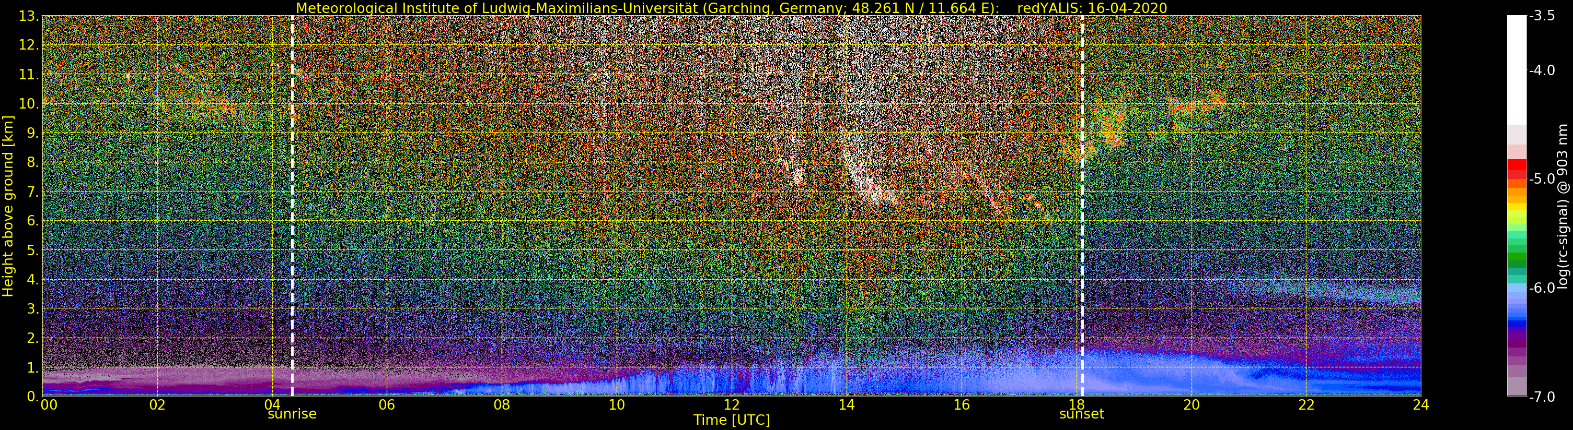Screen dimensions: 1573x430
Task: Click the time axis tick label '10'
Action: click(x=617, y=405)
